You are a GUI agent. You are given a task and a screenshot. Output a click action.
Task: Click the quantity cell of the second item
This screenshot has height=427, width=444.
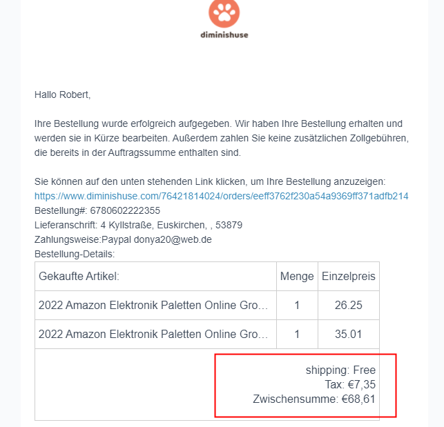coord(297,335)
